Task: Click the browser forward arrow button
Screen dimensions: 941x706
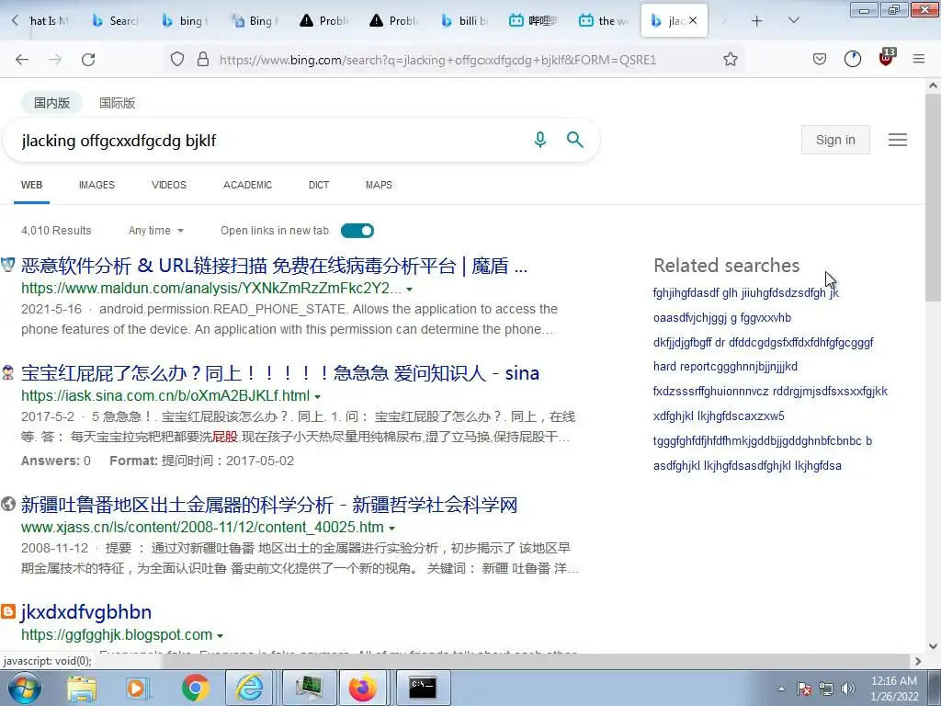Action: tap(55, 60)
